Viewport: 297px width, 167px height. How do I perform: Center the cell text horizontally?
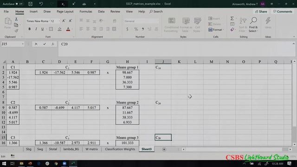(x=88, y=29)
